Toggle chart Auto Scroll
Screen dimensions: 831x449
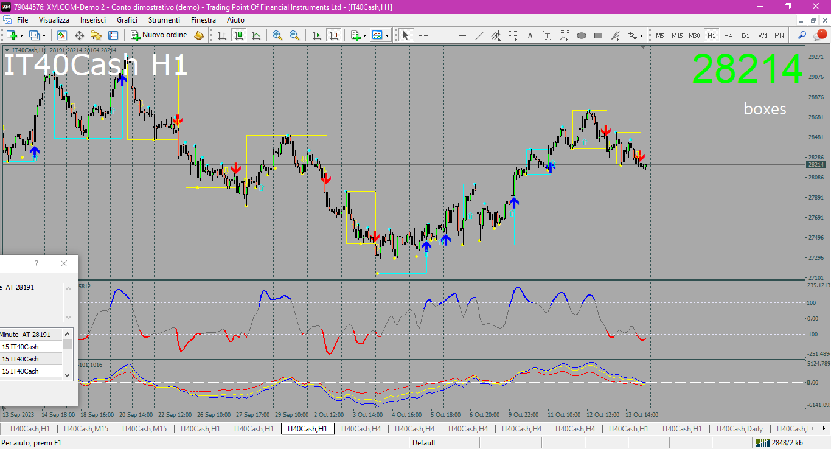click(316, 35)
